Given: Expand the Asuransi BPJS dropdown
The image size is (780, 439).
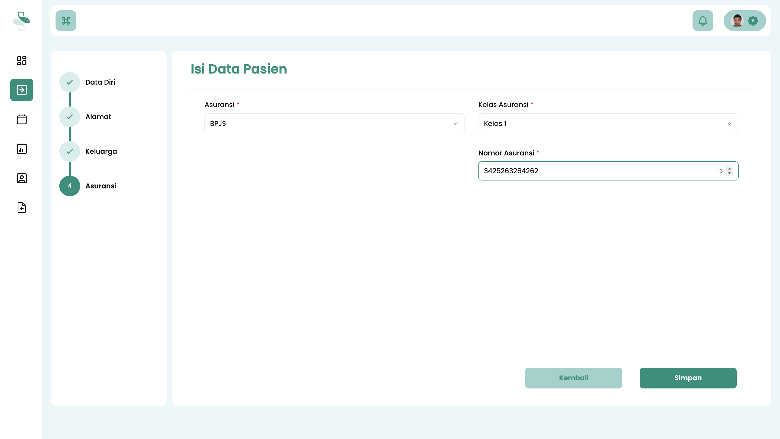Looking at the screenshot, I should [334, 124].
